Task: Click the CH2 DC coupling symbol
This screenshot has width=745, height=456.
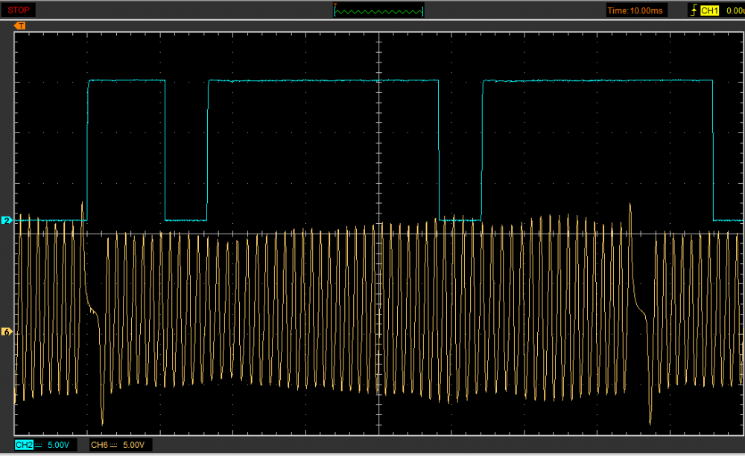Action: point(39,445)
